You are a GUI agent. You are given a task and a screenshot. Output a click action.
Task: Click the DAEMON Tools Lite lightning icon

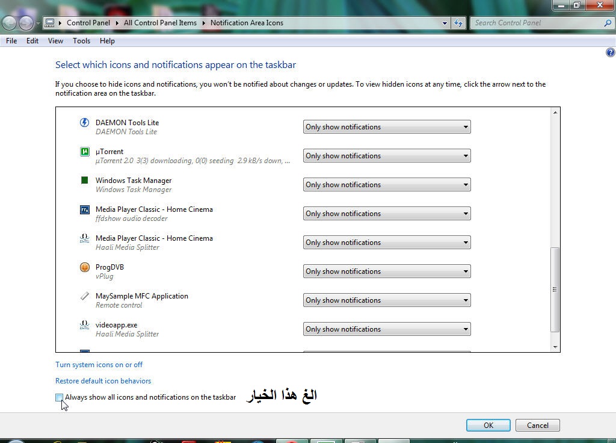84,122
